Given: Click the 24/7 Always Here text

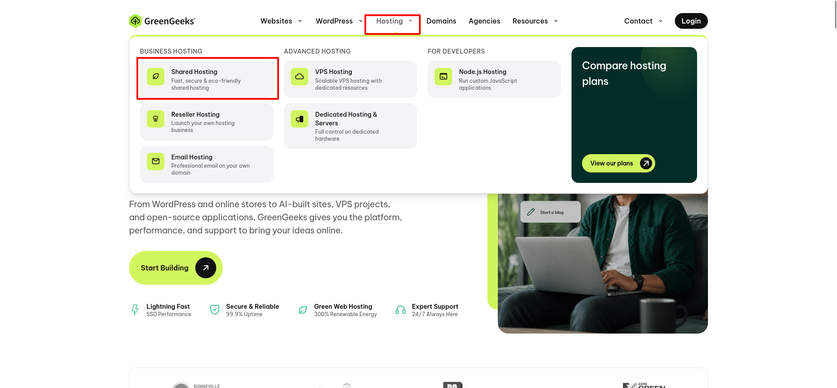Looking at the screenshot, I should (x=435, y=314).
